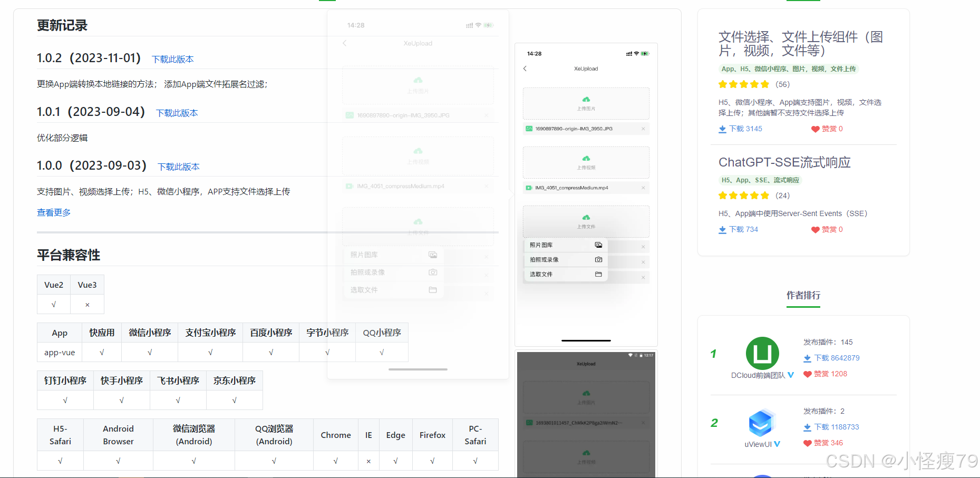Viewport: 980px width, 478px height.
Task: Click download icon beside 下载 1188733
Action: coord(807,427)
